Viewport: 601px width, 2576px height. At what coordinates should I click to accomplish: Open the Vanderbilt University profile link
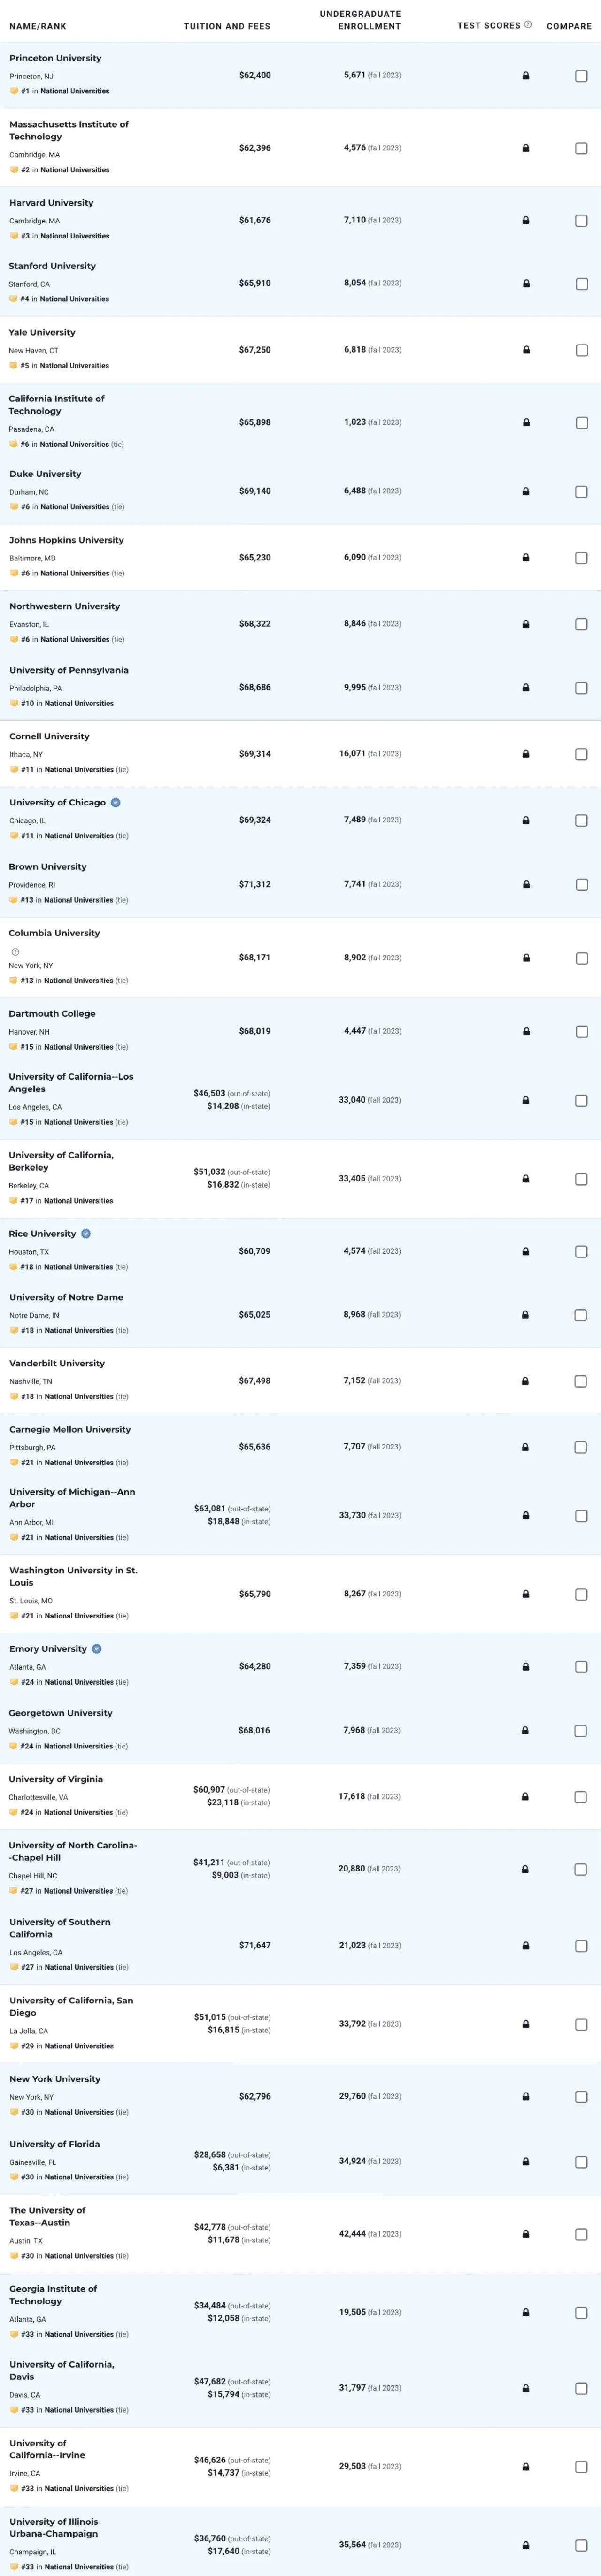point(57,1363)
